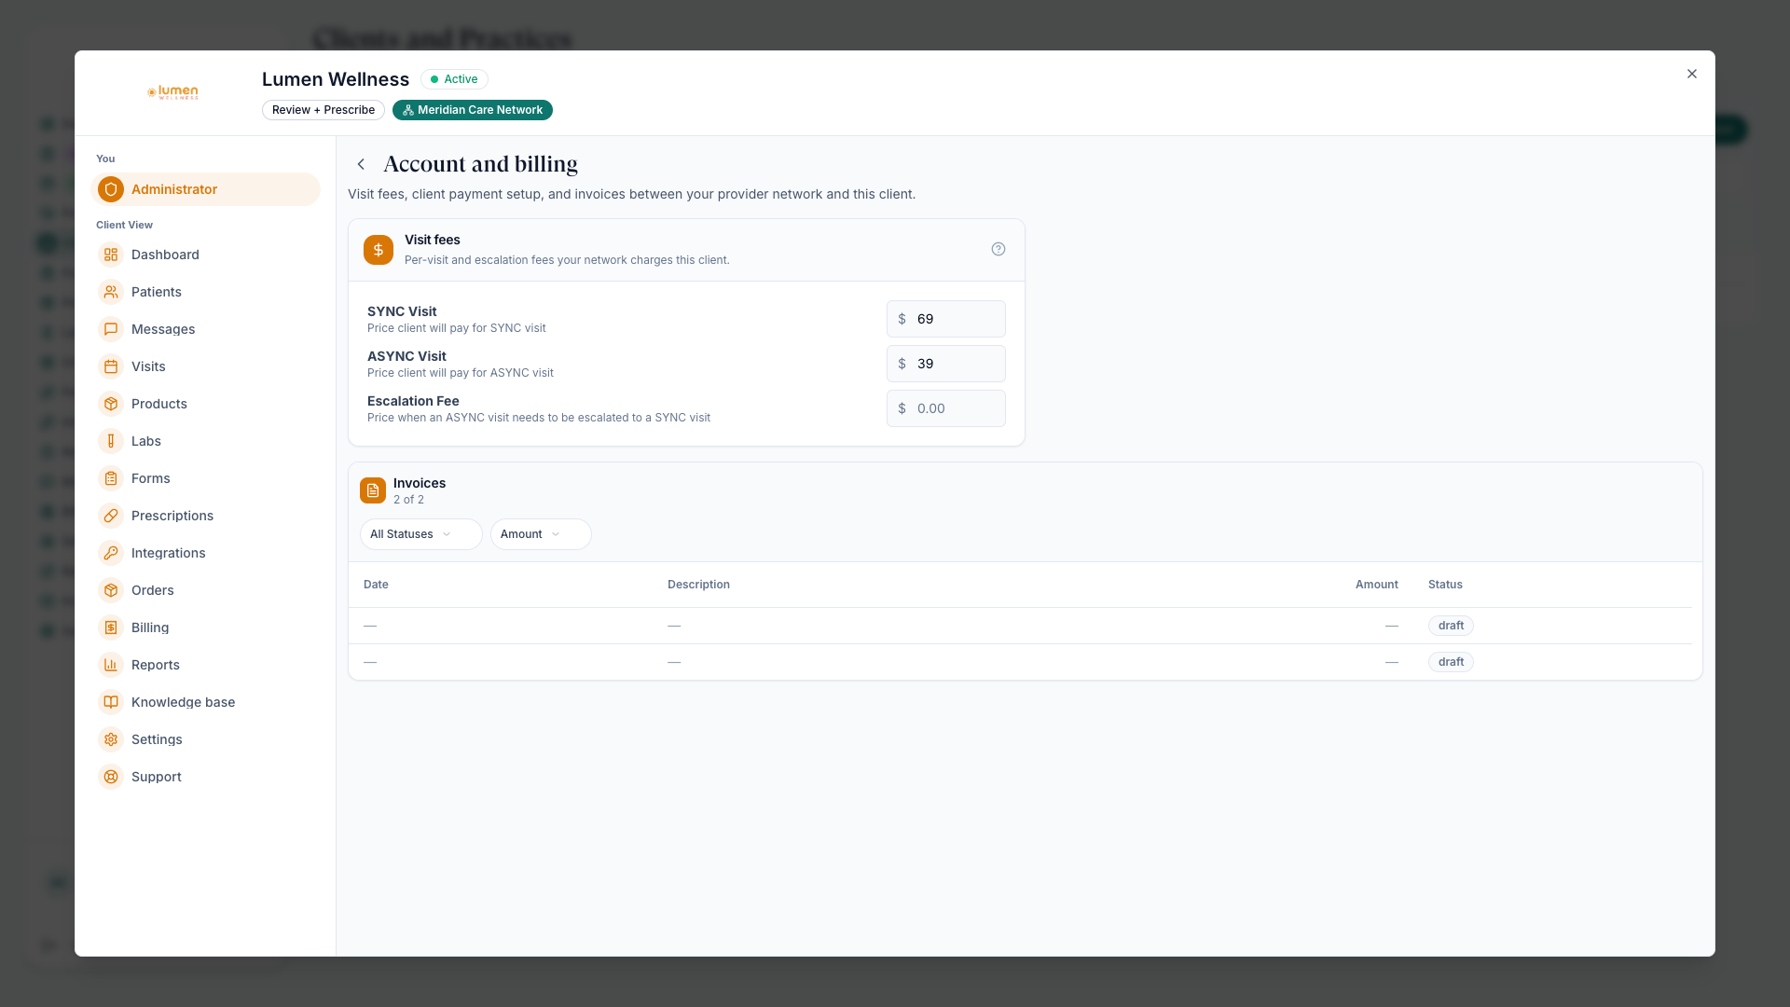Click the Lumen Wellness logo

[x=172, y=92]
